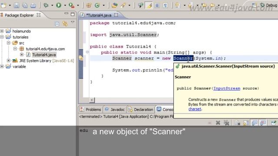Save the current file with floppy icon

coord(17,6)
